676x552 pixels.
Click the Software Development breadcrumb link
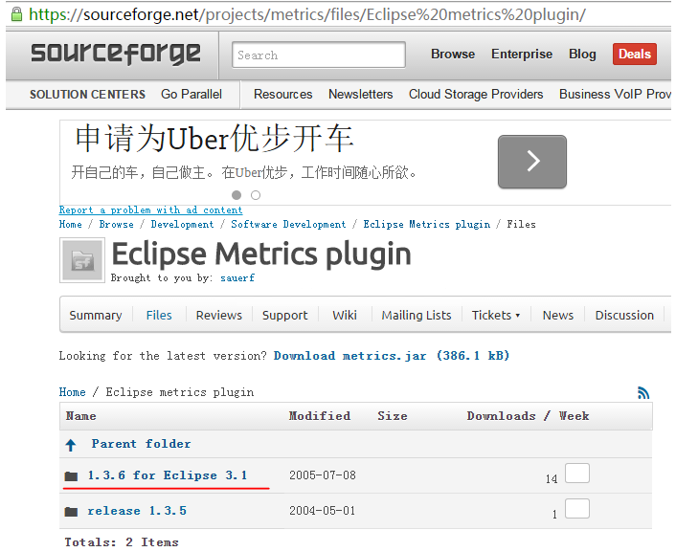(288, 225)
